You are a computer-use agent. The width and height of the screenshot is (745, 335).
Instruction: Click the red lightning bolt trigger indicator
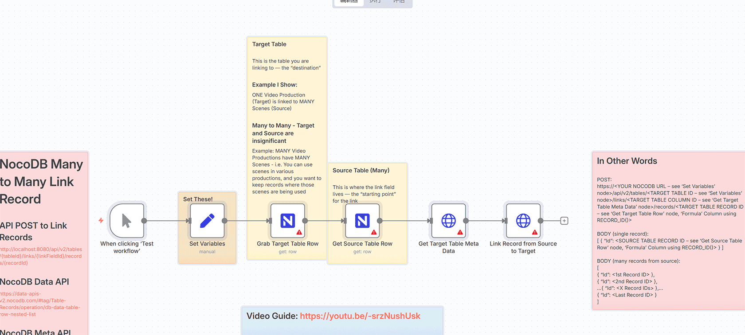coord(101,220)
